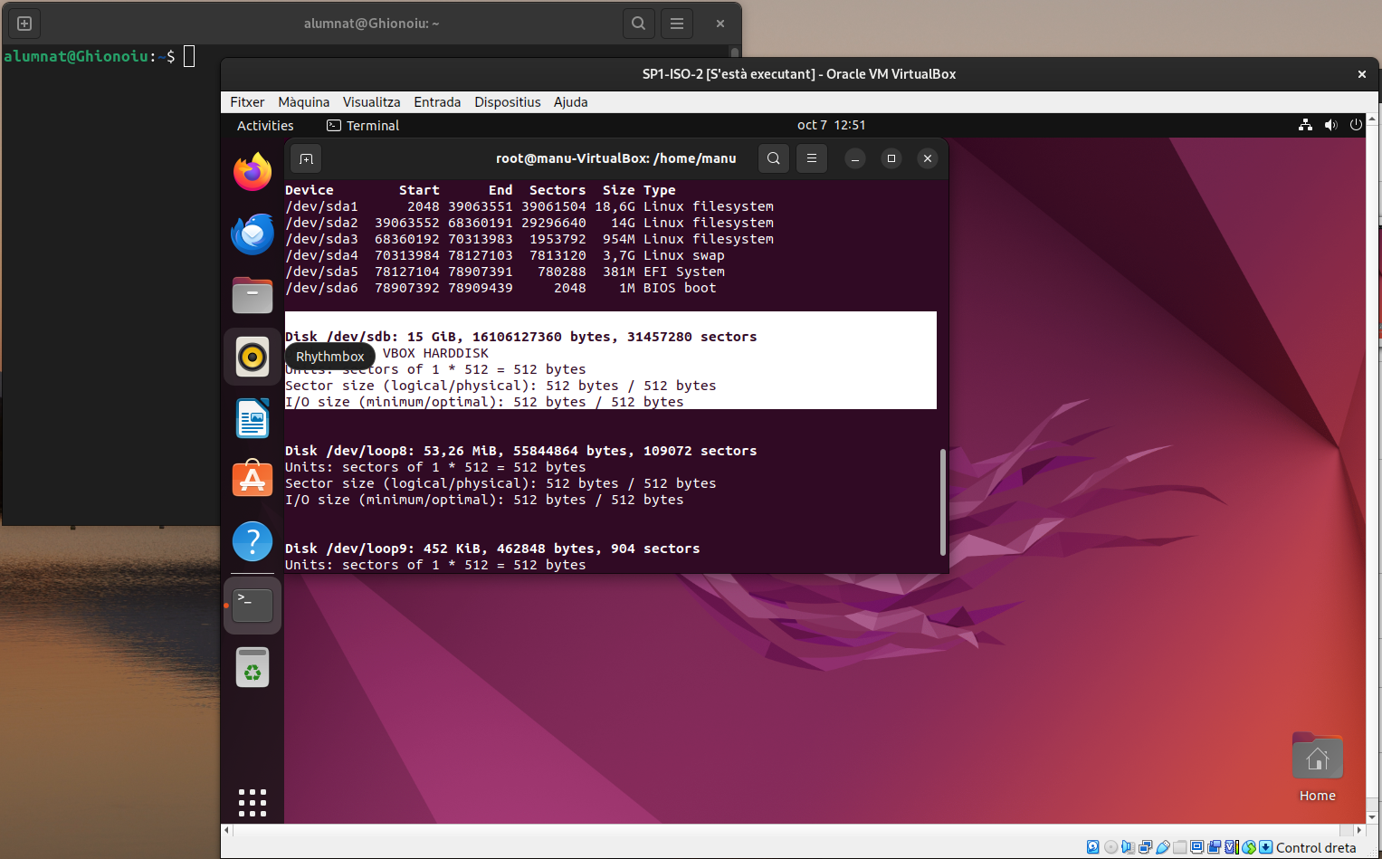Screen dimensions: 1382x859
Task: Open hamburger menu of the guest terminal
Action: pos(812,158)
